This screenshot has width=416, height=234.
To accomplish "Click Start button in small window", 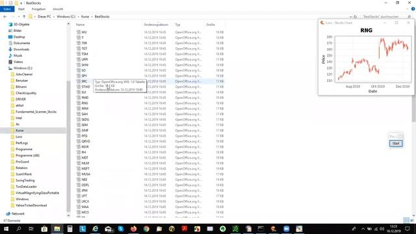I will click(x=396, y=143).
